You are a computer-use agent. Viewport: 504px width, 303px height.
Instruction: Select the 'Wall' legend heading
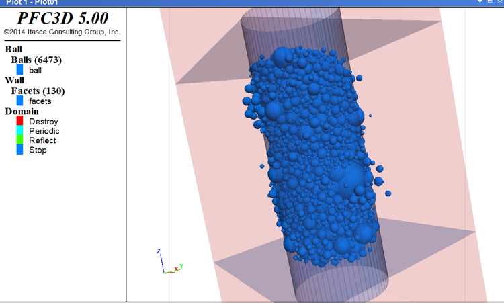click(x=15, y=80)
